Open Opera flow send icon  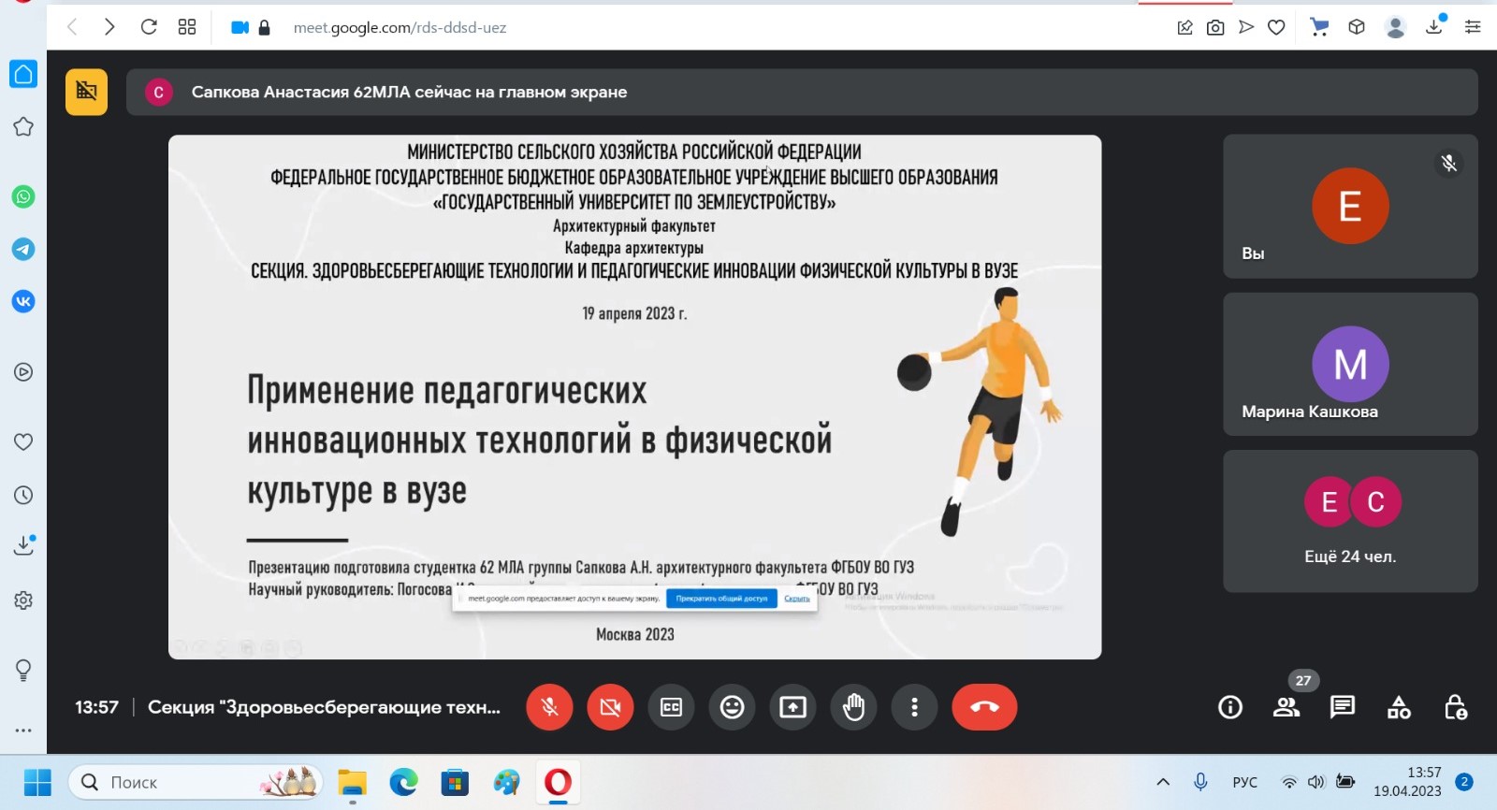(x=1246, y=27)
